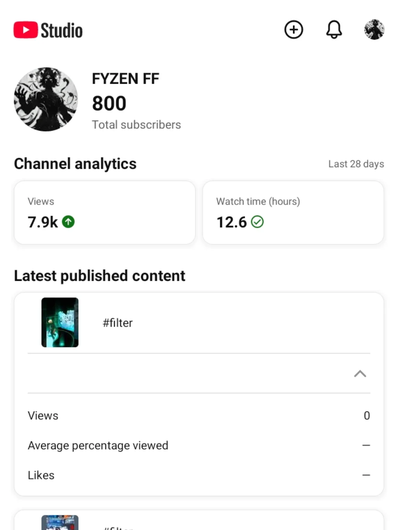Open the Views analytics card
Screen dimensions: 398x530
[x=105, y=212]
